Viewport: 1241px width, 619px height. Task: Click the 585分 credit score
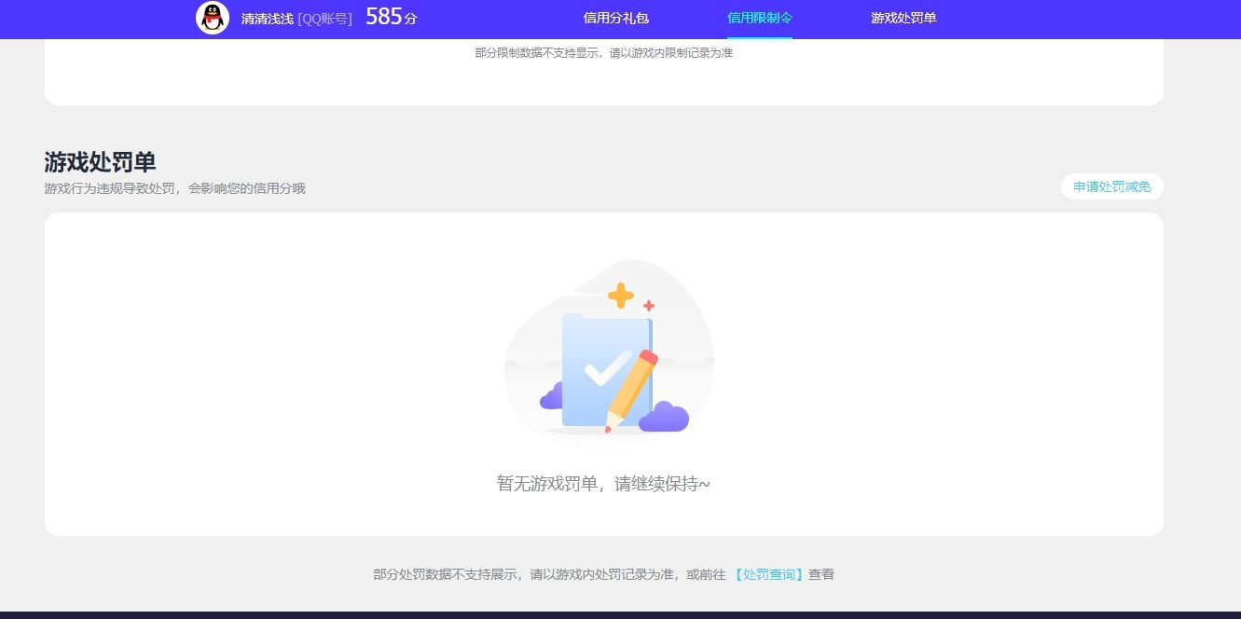(391, 17)
